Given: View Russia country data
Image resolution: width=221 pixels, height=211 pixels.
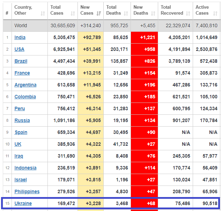Looking at the screenshot, I should (x=22, y=121).
